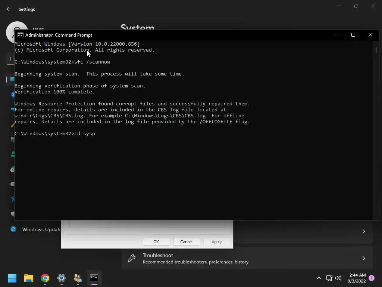
Task: Open the Windows Start menu
Action: click(12, 278)
